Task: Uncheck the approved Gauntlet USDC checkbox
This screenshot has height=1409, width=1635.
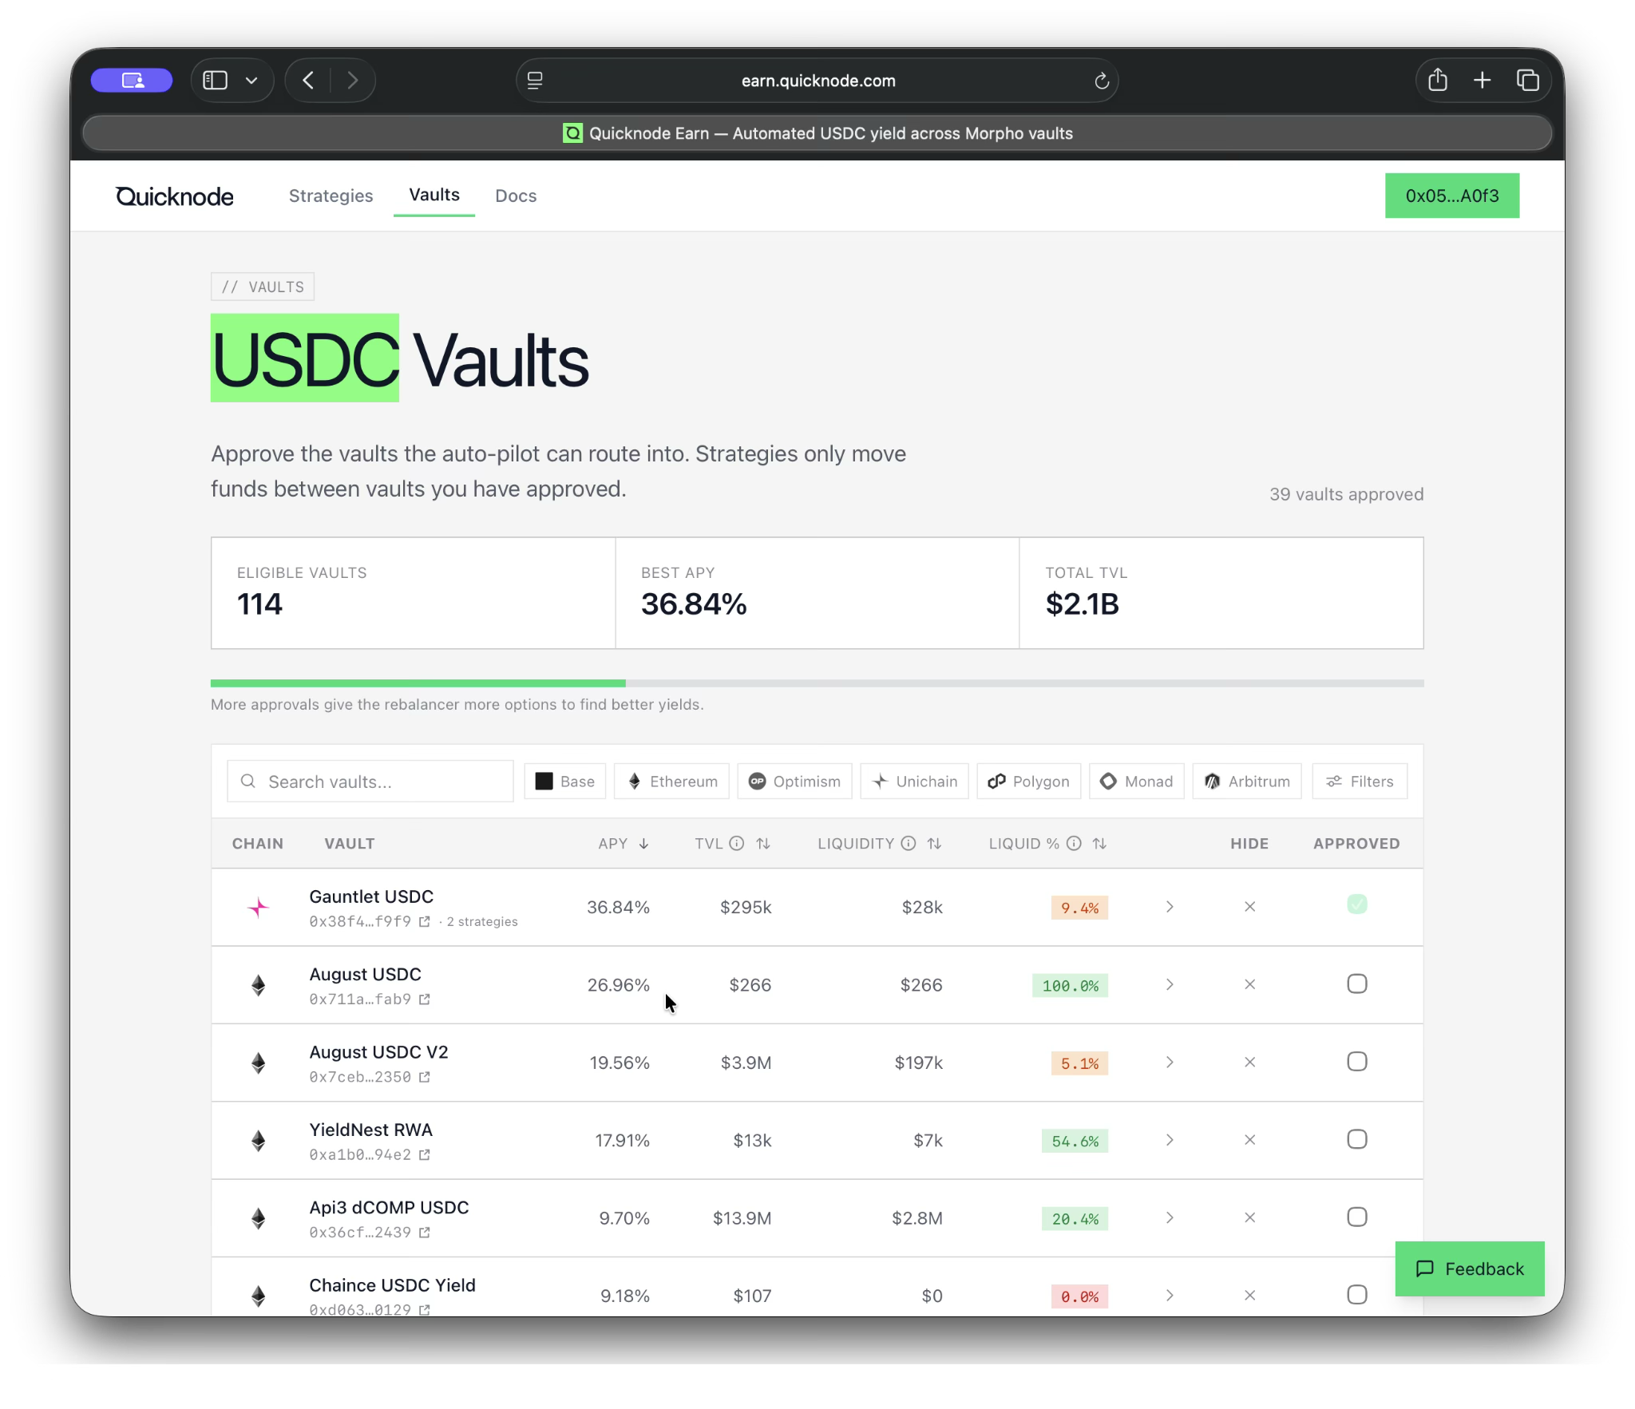Action: pos(1356,904)
